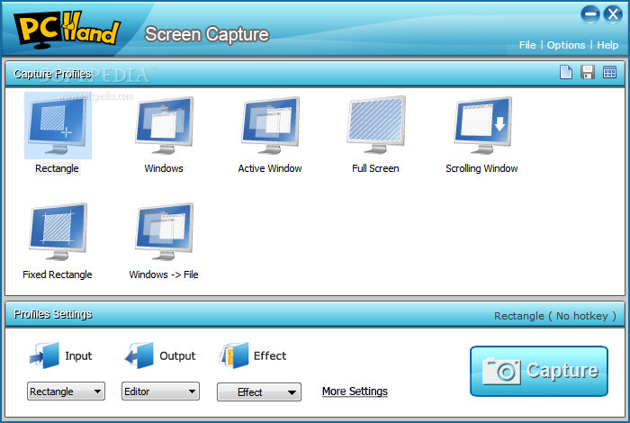
Task: Click the "Input" label text
Action: [x=78, y=355]
